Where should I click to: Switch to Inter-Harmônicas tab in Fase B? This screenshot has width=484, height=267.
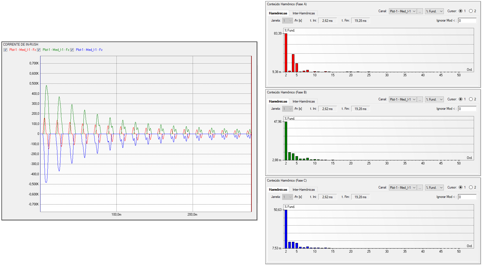point(304,101)
